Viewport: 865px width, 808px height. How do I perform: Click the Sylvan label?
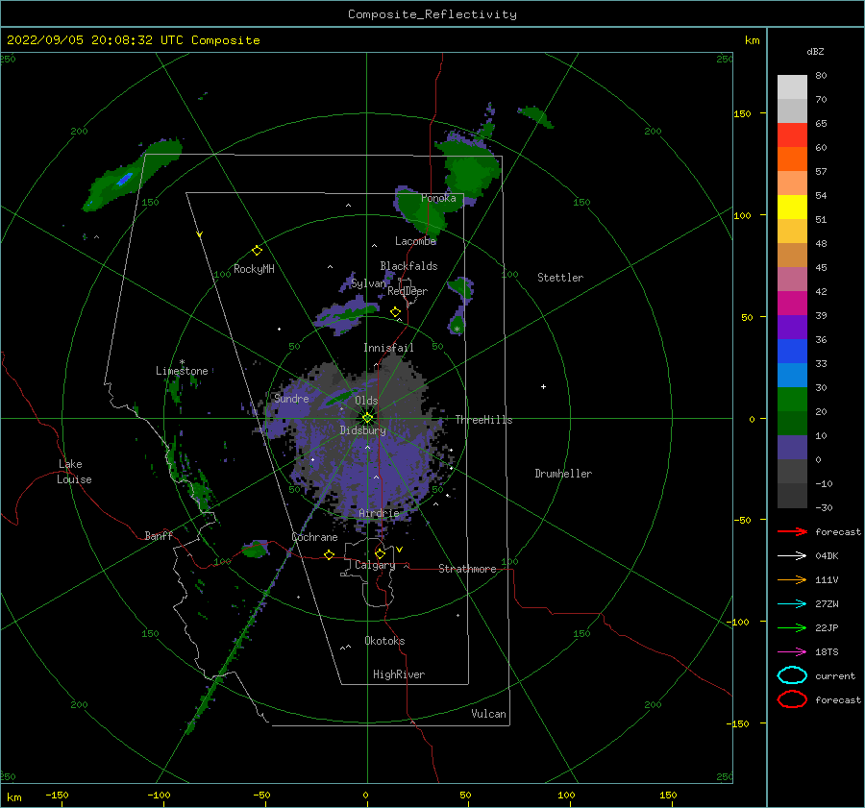368,283
